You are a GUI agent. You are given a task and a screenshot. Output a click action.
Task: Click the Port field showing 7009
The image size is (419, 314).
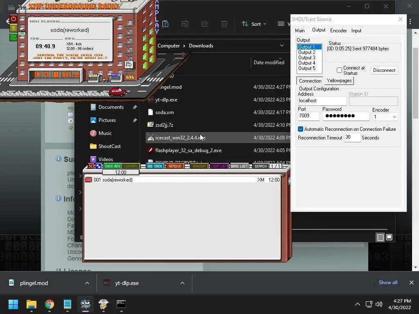[309, 116]
